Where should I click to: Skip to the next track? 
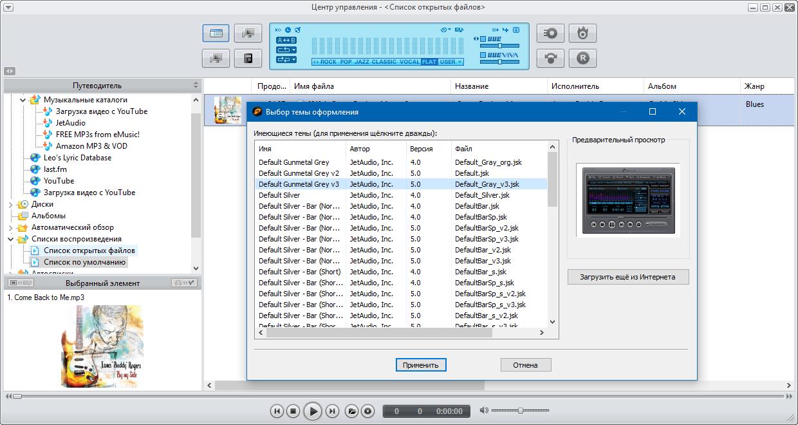pos(332,411)
